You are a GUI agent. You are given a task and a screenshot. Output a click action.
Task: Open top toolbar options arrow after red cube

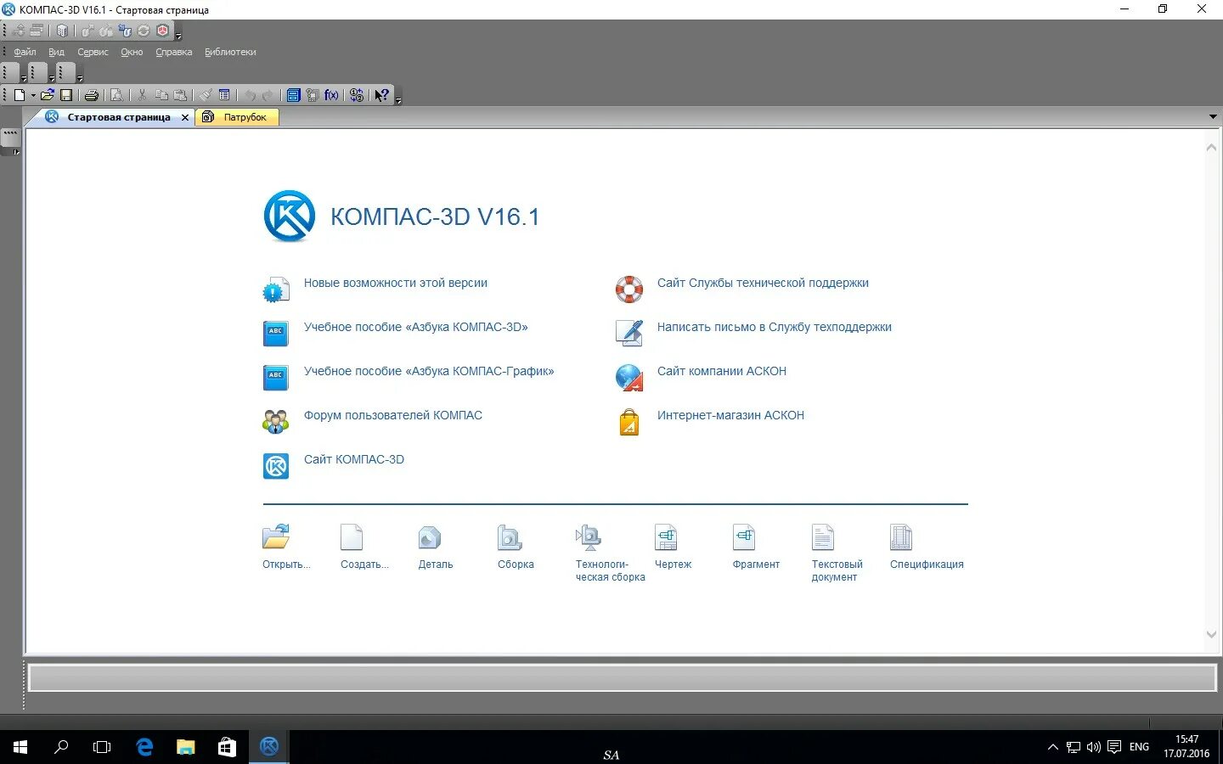tap(178, 36)
